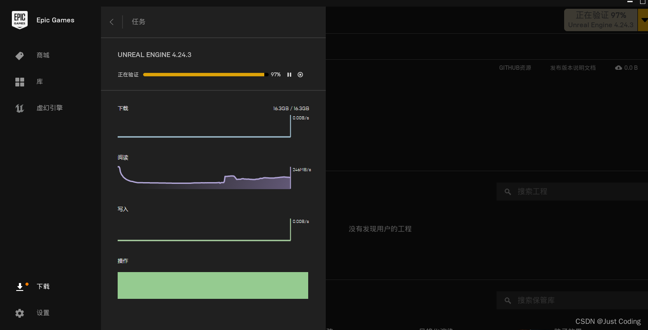Open the 发布版本说明文档 link
The width and height of the screenshot is (648, 330).
click(573, 68)
